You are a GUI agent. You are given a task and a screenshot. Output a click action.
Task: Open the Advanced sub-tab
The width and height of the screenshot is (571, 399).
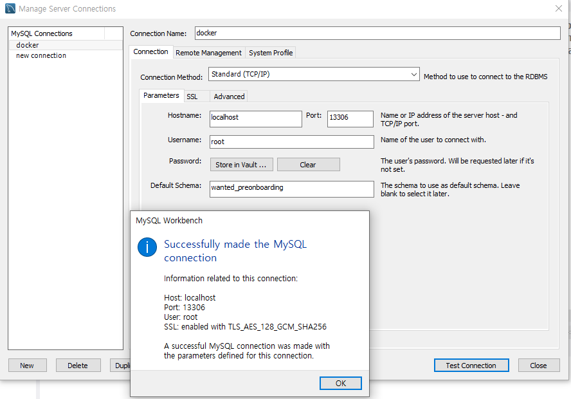[x=229, y=97]
